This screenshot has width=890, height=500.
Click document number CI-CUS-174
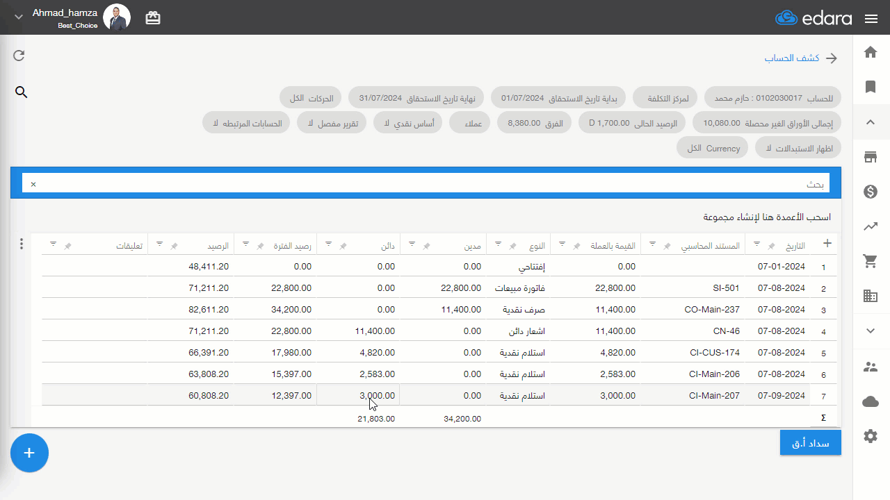click(715, 352)
